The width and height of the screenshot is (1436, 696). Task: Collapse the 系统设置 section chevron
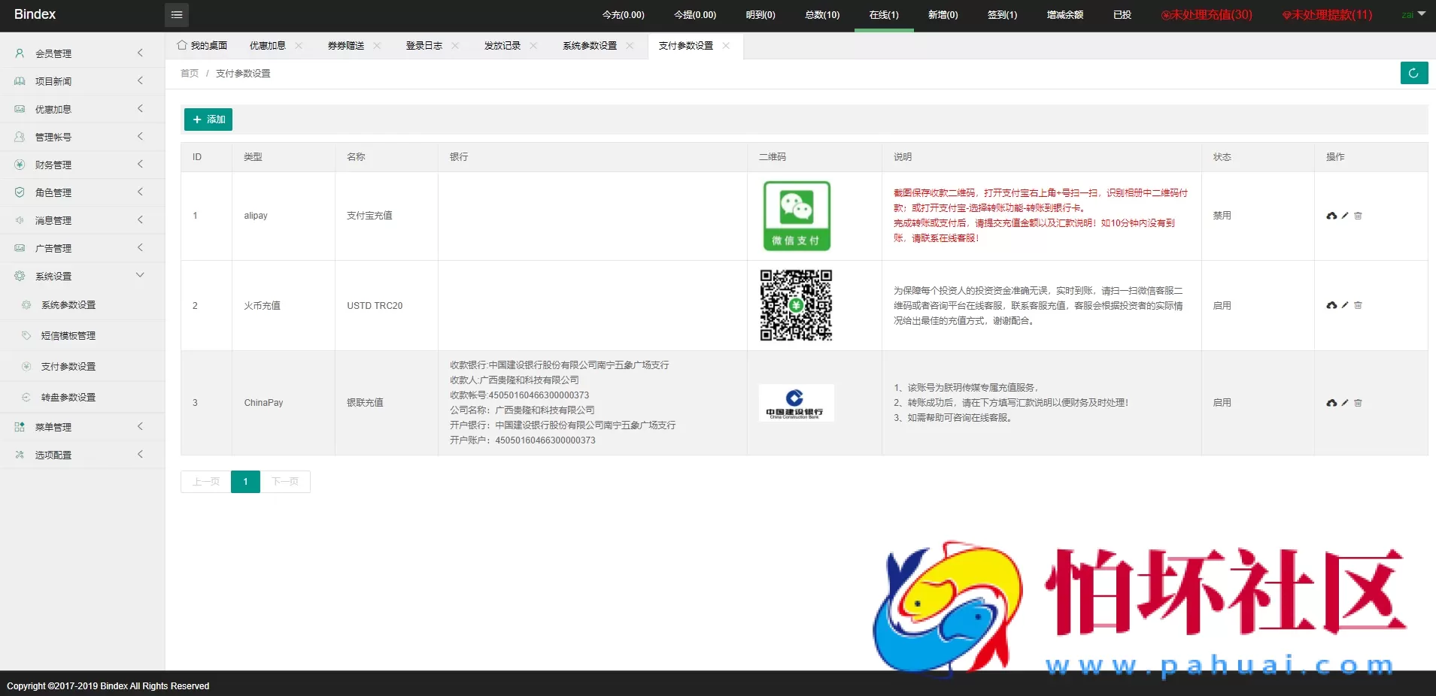[x=139, y=276]
